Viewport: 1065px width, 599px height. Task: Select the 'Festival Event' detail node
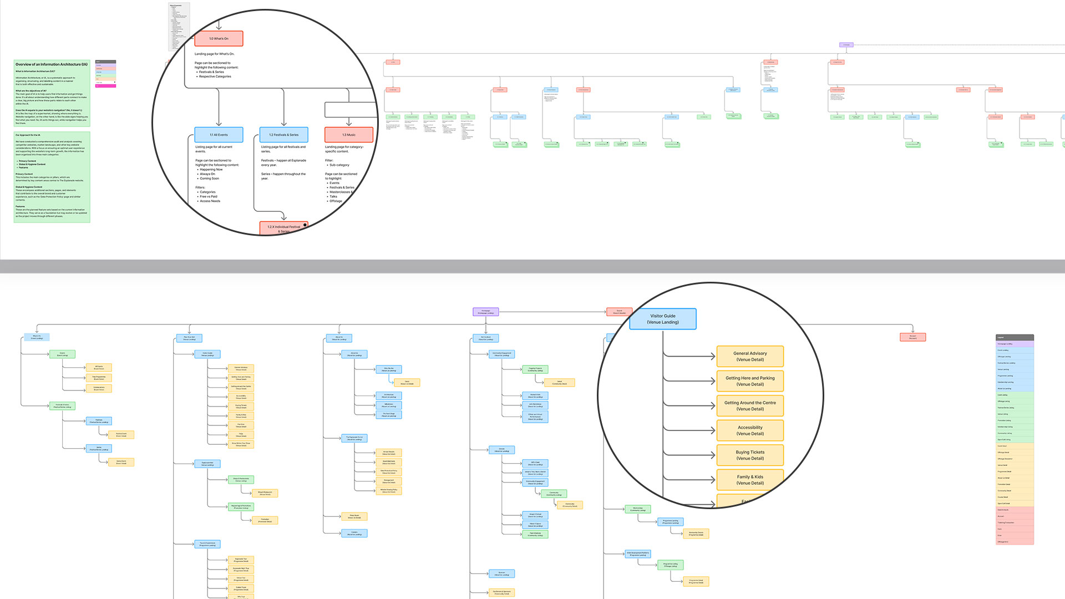[121, 435]
